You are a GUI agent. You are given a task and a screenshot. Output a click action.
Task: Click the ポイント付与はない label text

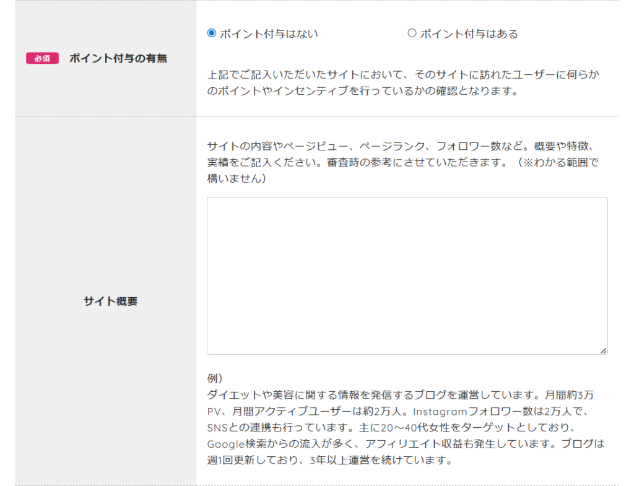(269, 34)
